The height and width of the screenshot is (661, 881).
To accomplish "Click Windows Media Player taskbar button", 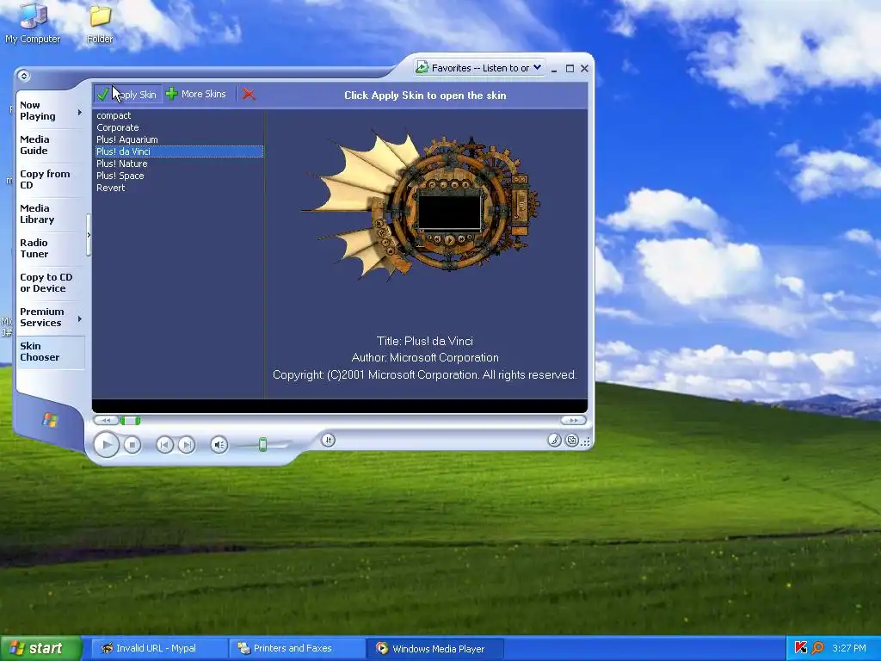I will click(435, 648).
